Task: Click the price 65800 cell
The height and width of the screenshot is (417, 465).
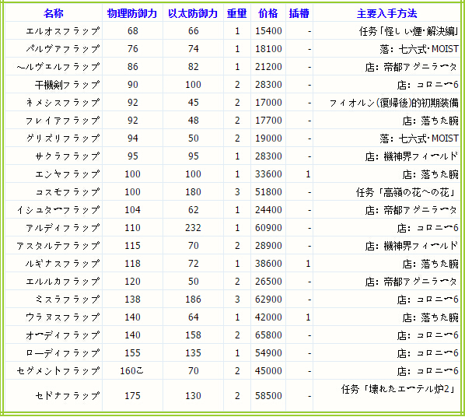Action: point(268,335)
